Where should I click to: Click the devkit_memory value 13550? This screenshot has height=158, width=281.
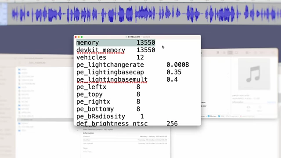146,50
